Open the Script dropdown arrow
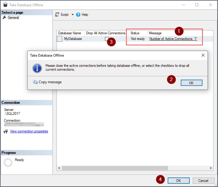Viewport: 218px width, 187px height. pyautogui.click(x=72, y=15)
